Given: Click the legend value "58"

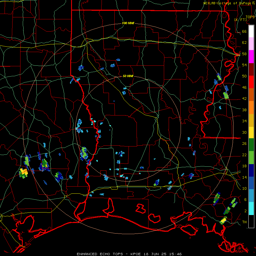Looking at the screenshot, I should [244, 54].
